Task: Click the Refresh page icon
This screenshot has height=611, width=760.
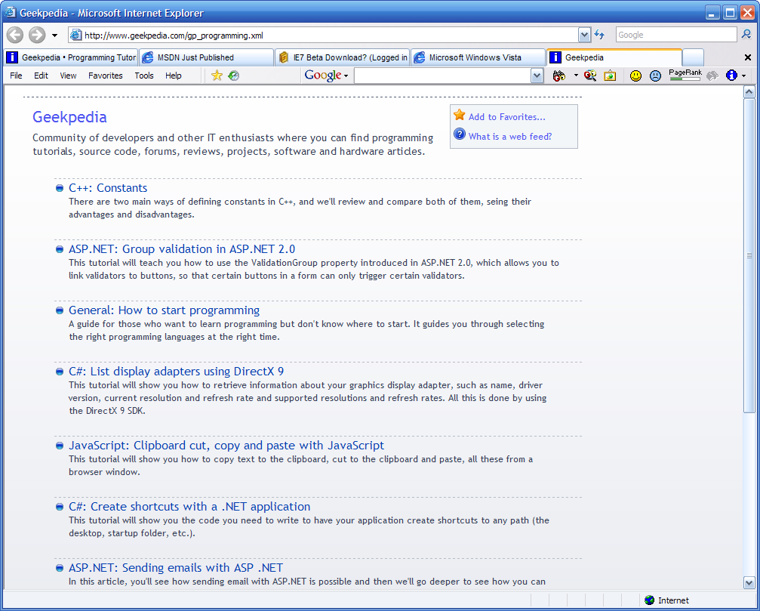Action: 599,35
